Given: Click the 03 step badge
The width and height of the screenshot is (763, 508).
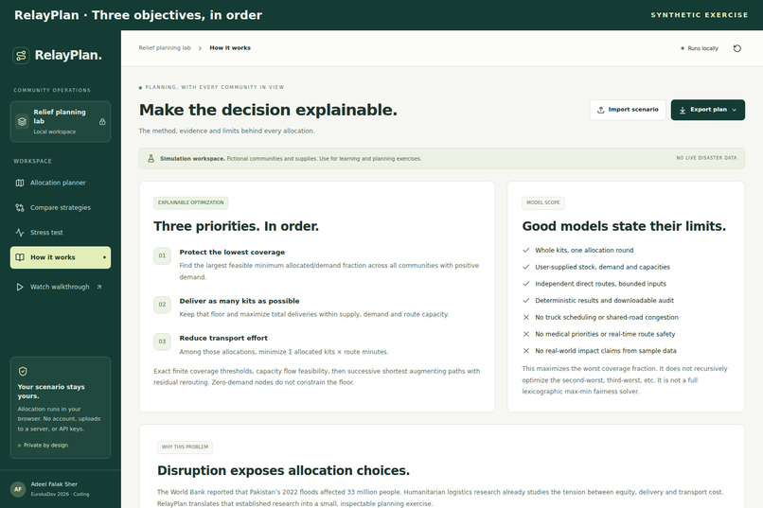Looking at the screenshot, I should tap(162, 342).
